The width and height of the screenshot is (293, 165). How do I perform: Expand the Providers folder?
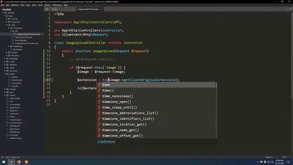coord(7,55)
